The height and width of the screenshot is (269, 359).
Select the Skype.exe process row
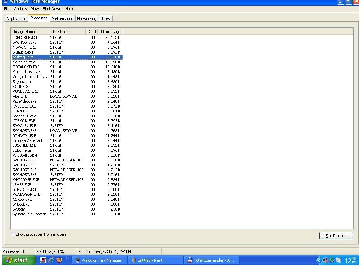67,82
